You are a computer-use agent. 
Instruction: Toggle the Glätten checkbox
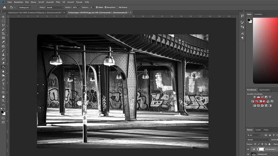point(96,7)
